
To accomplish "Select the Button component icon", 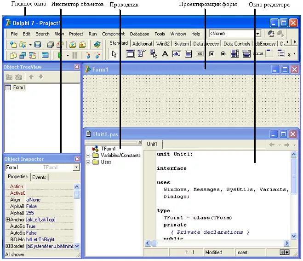I will point(200,53).
